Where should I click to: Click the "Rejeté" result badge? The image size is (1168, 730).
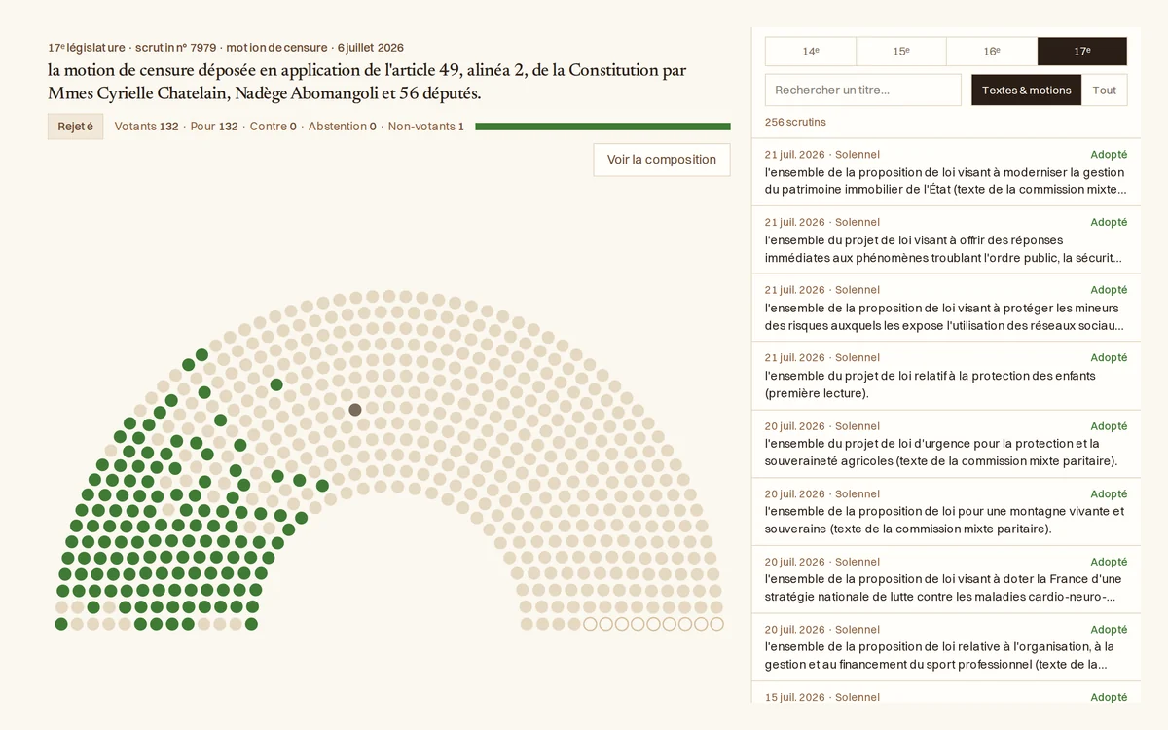(x=75, y=127)
